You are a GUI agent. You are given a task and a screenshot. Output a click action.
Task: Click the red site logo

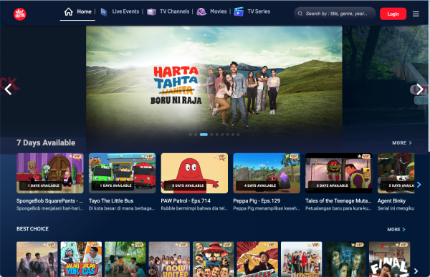(x=20, y=14)
